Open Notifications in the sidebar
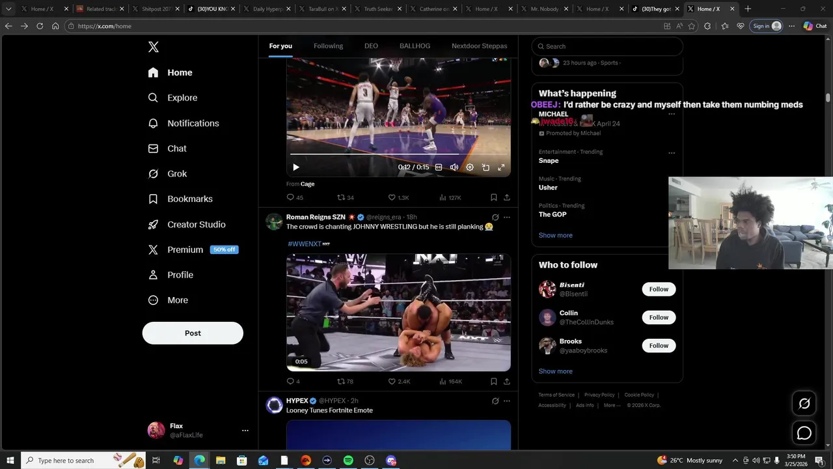The image size is (833, 469). [x=183, y=123]
